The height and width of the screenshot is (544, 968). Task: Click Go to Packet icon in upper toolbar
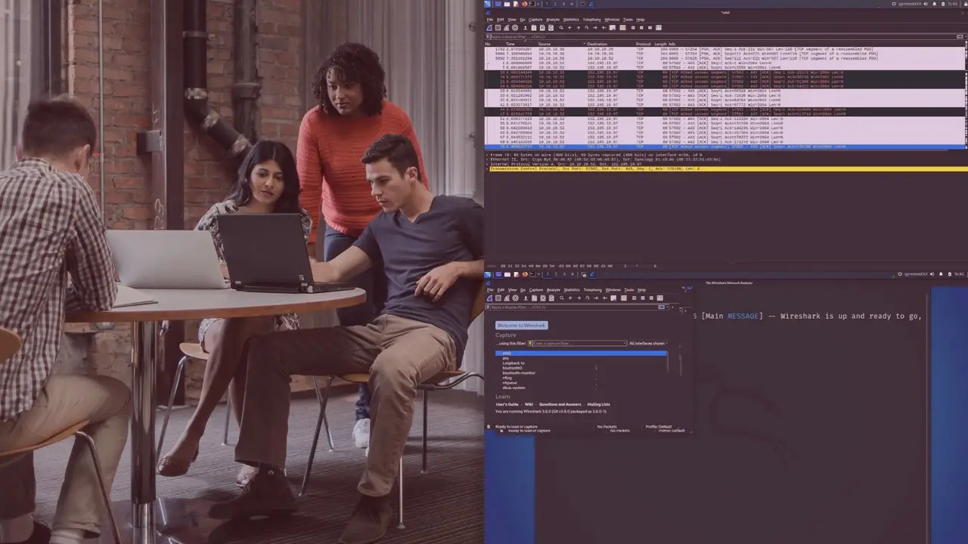tap(587, 28)
